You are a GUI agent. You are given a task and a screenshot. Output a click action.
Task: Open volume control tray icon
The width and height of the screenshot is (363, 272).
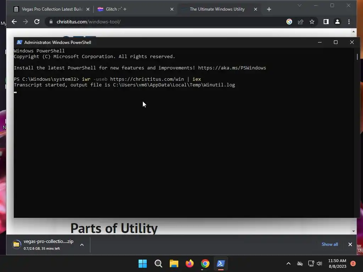pos(319,263)
